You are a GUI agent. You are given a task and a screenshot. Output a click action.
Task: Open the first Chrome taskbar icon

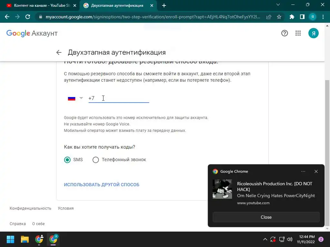click(39, 239)
